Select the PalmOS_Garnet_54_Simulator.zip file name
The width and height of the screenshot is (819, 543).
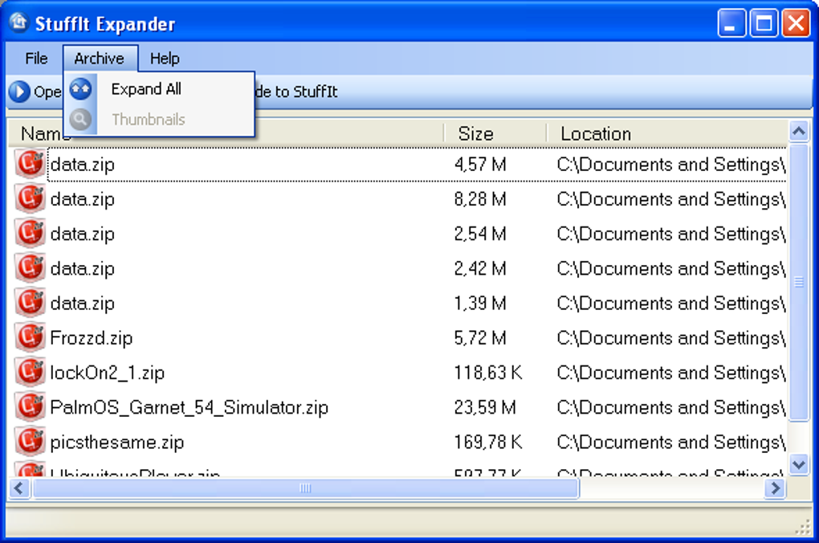coord(189,407)
